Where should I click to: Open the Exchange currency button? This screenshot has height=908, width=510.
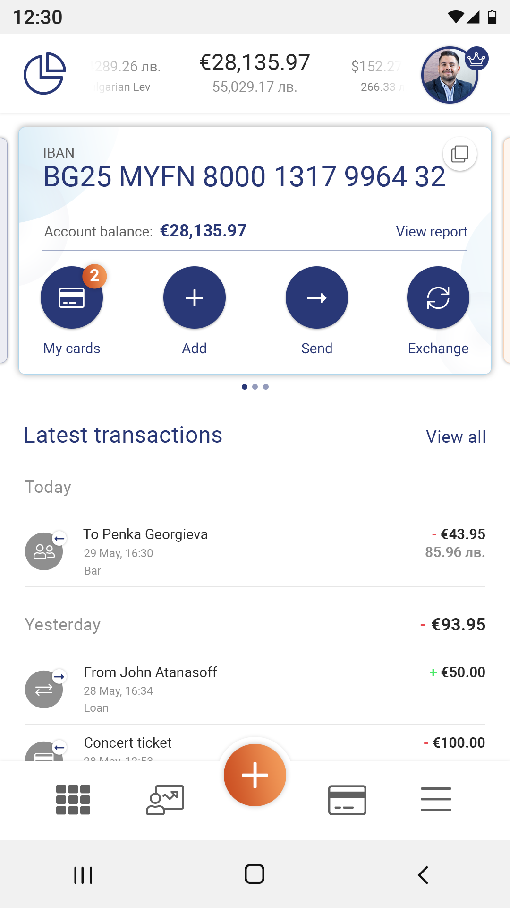[x=438, y=298]
